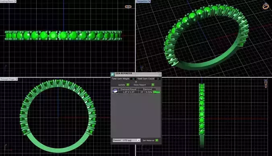Click the gem quantity cell showing 23

tap(142, 92)
